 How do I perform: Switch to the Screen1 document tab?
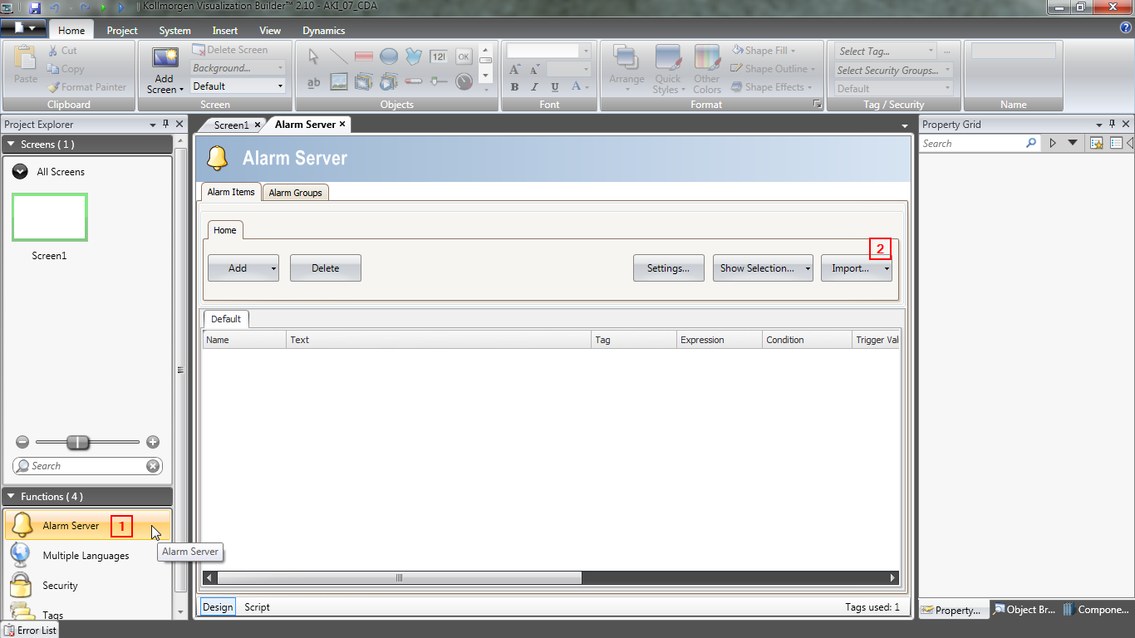tap(232, 125)
